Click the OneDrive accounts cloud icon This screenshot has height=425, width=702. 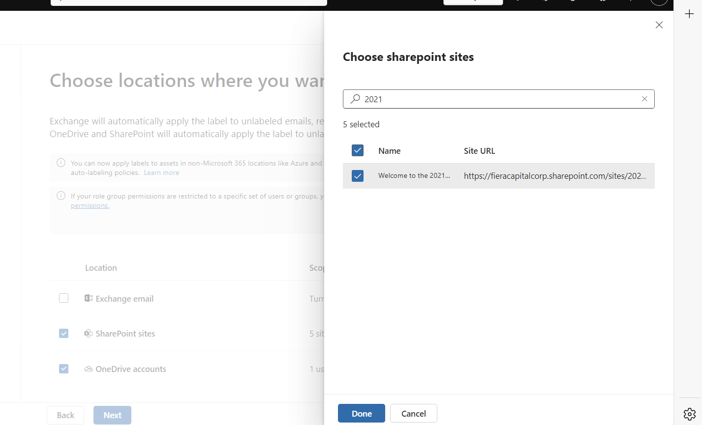click(x=89, y=368)
